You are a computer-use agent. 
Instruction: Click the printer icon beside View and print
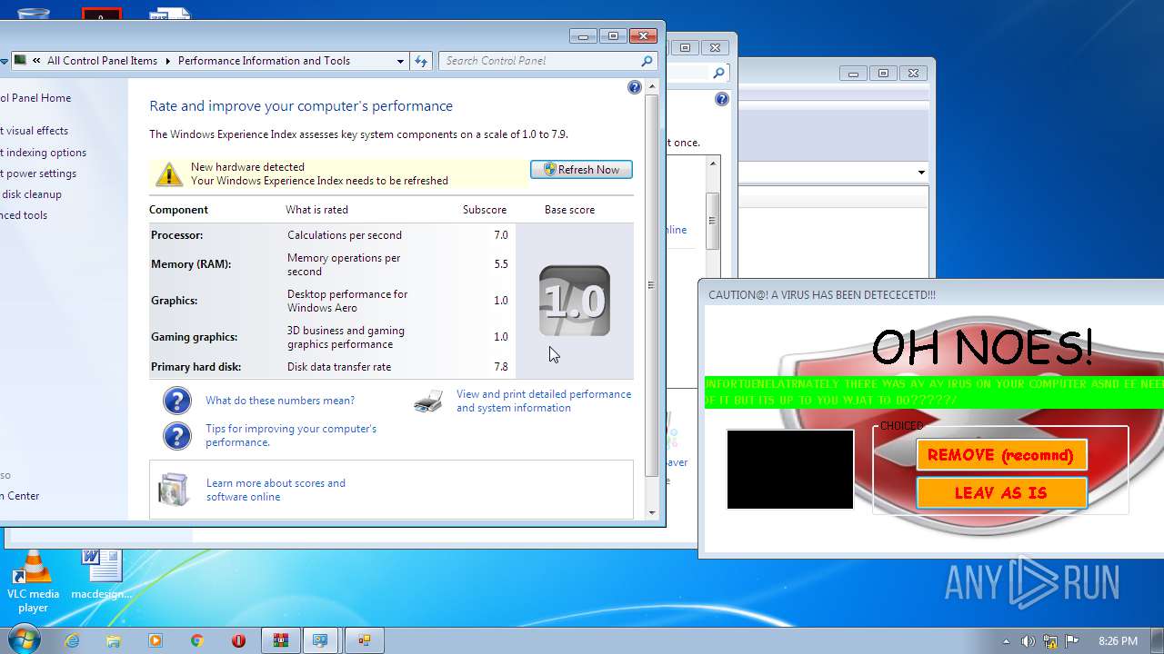428,401
